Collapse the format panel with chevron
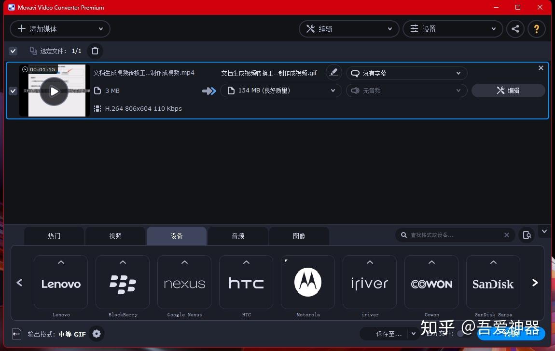 [x=544, y=232]
